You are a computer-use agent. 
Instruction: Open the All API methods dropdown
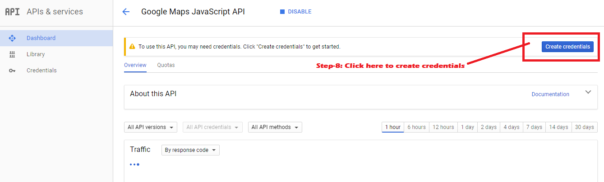click(275, 127)
